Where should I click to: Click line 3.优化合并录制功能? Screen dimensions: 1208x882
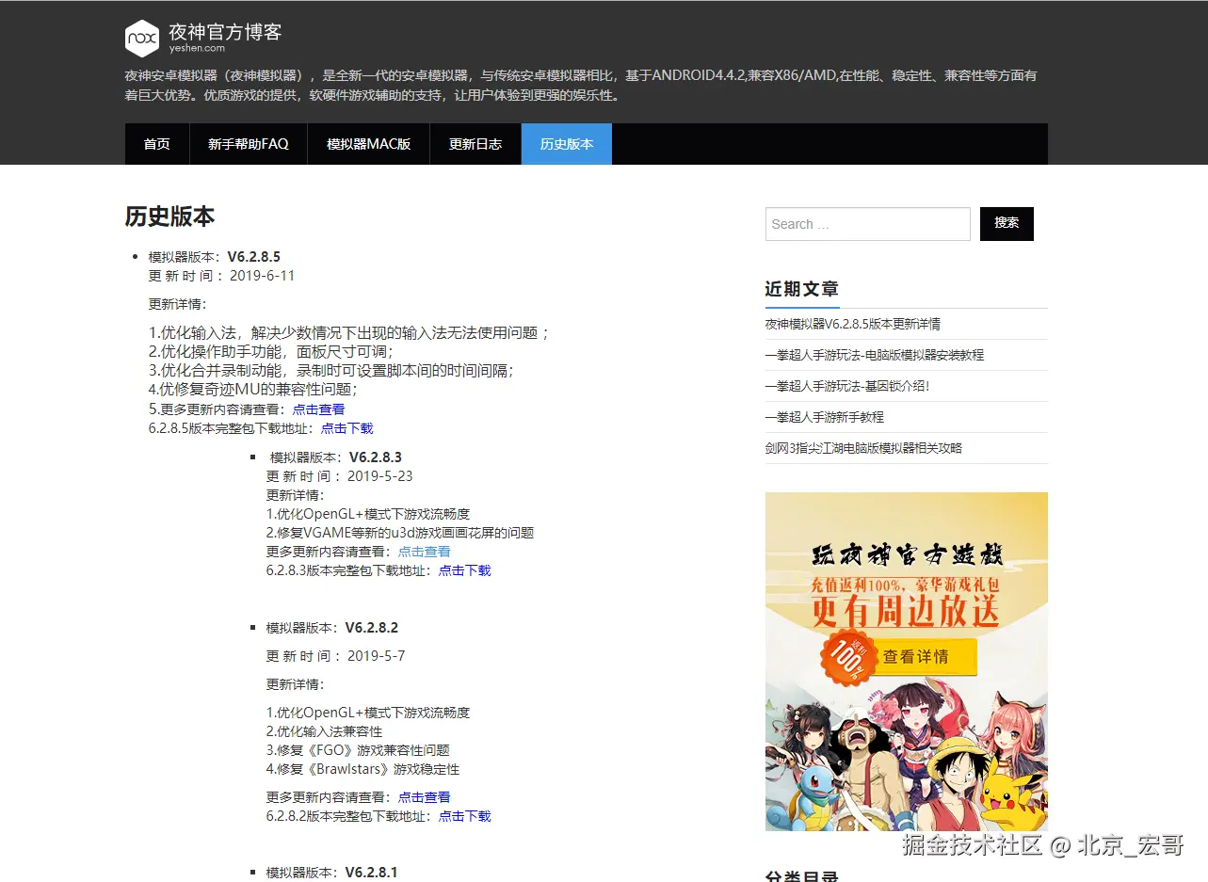pos(332,370)
